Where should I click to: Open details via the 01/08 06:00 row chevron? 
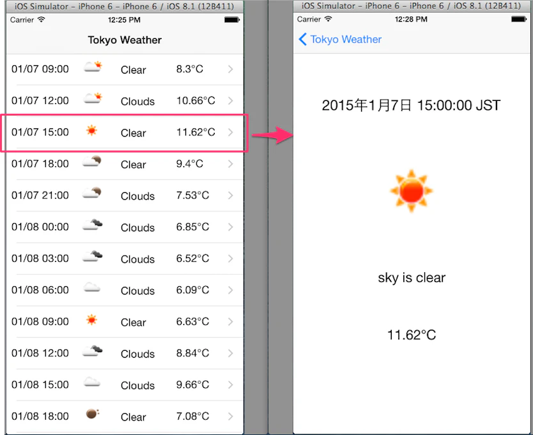(x=231, y=290)
